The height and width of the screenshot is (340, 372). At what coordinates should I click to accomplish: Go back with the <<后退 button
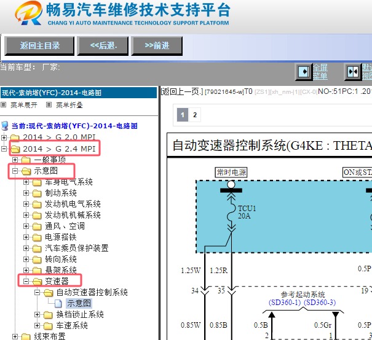103,45
